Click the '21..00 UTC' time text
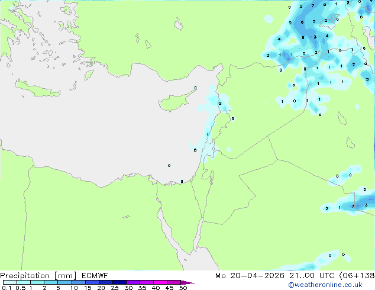375x290 pixels. [312, 276]
